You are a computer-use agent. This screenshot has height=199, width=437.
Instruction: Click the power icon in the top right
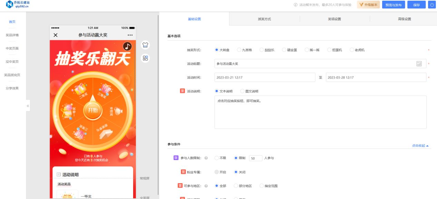pos(431,5)
